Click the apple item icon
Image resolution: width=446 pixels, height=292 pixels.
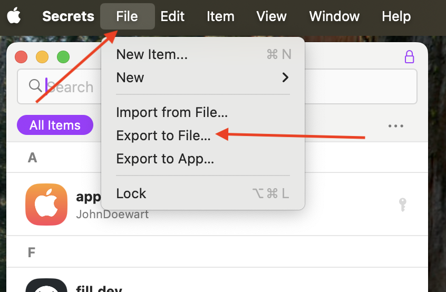[46, 205]
